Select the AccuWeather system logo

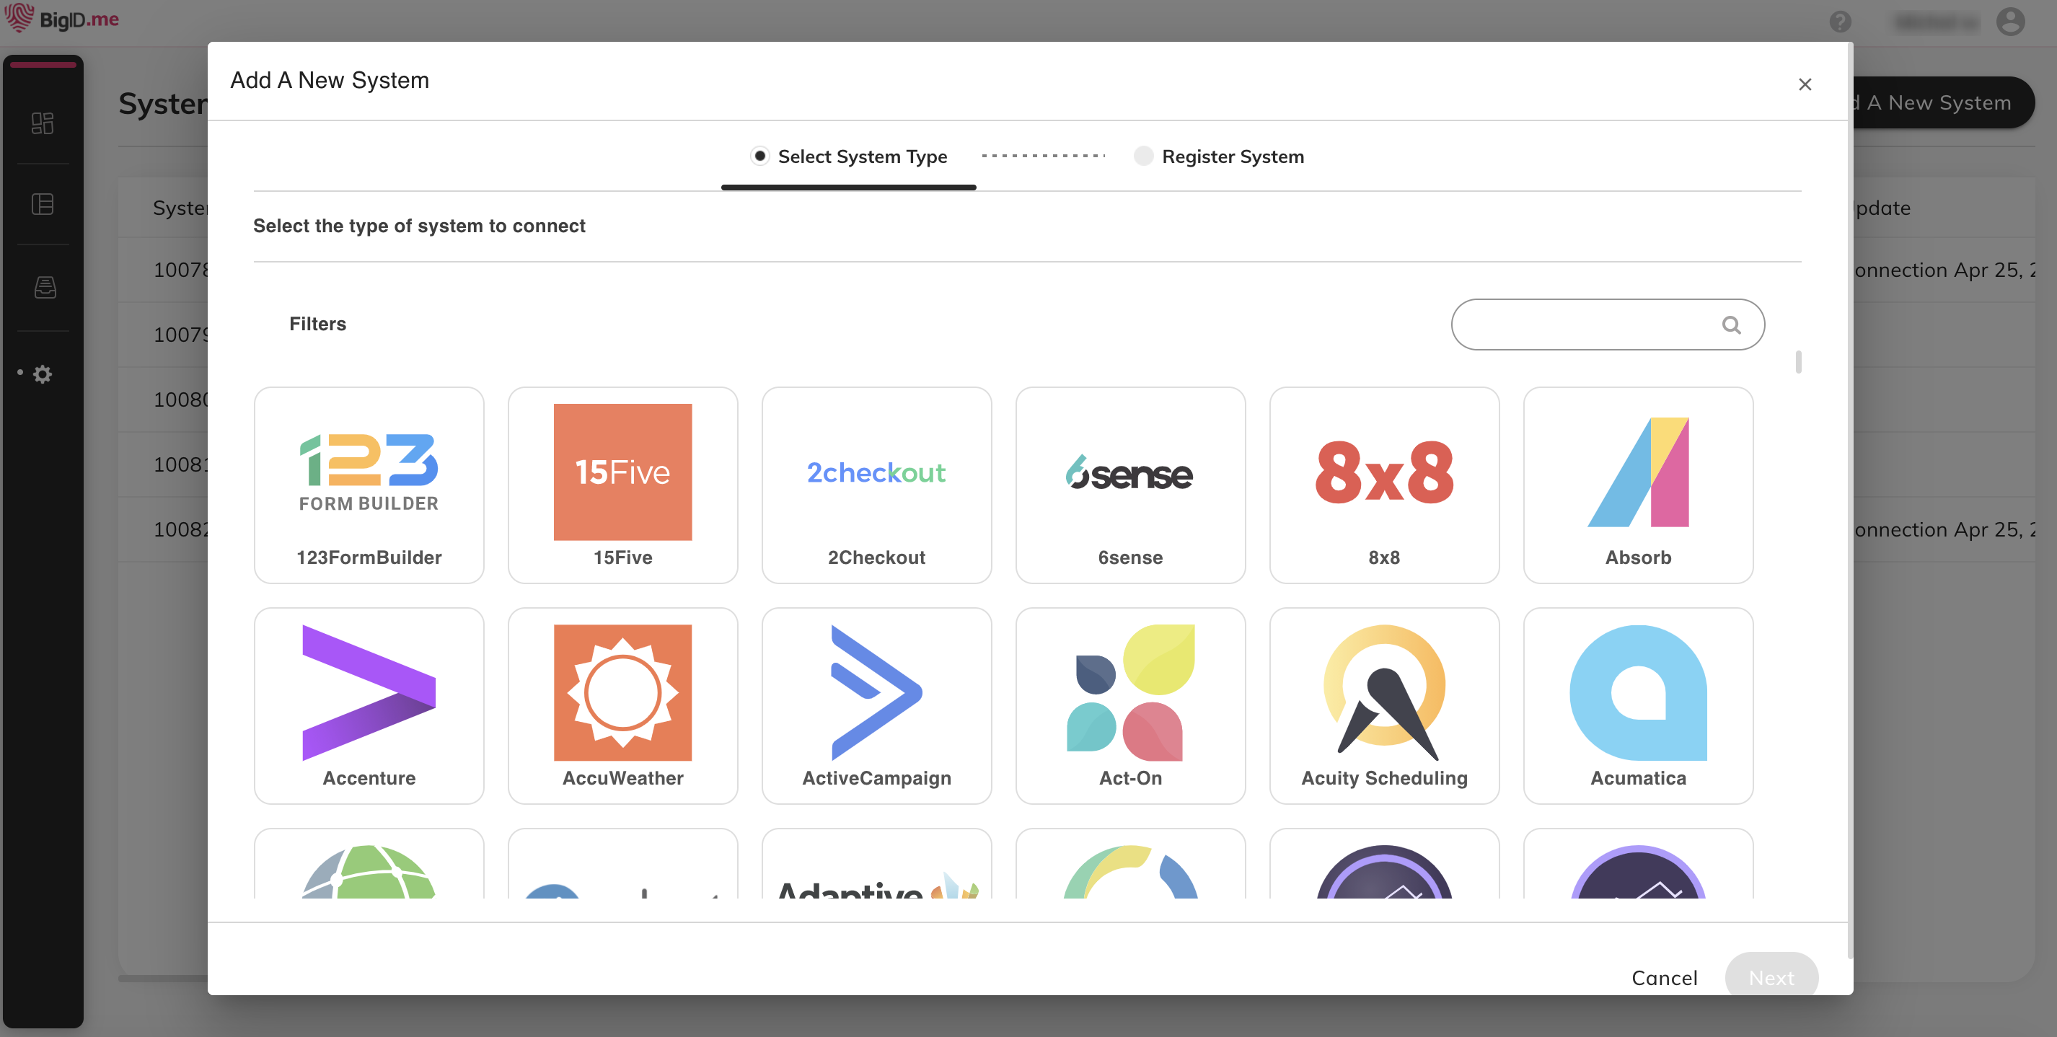(622, 692)
